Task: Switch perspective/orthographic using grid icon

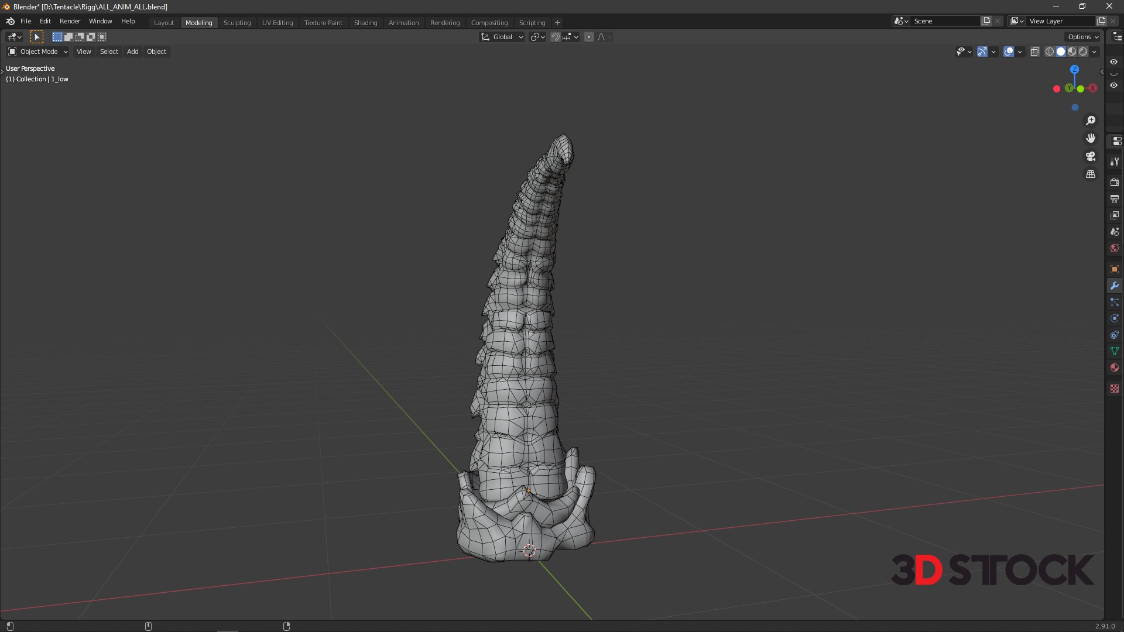Action: pyautogui.click(x=1091, y=174)
